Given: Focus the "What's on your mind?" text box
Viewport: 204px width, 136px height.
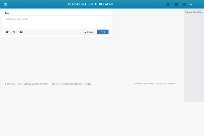Looking at the screenshot, I should (x=57, y=22).
